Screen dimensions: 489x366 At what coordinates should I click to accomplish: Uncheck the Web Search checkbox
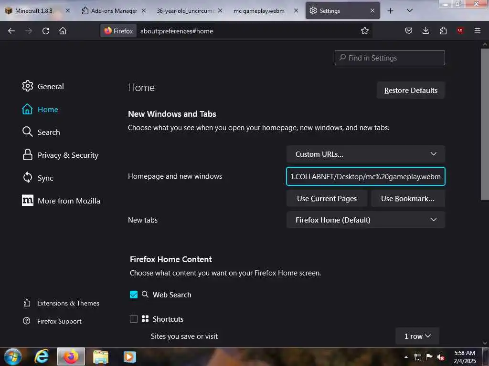tap(134, 295)
